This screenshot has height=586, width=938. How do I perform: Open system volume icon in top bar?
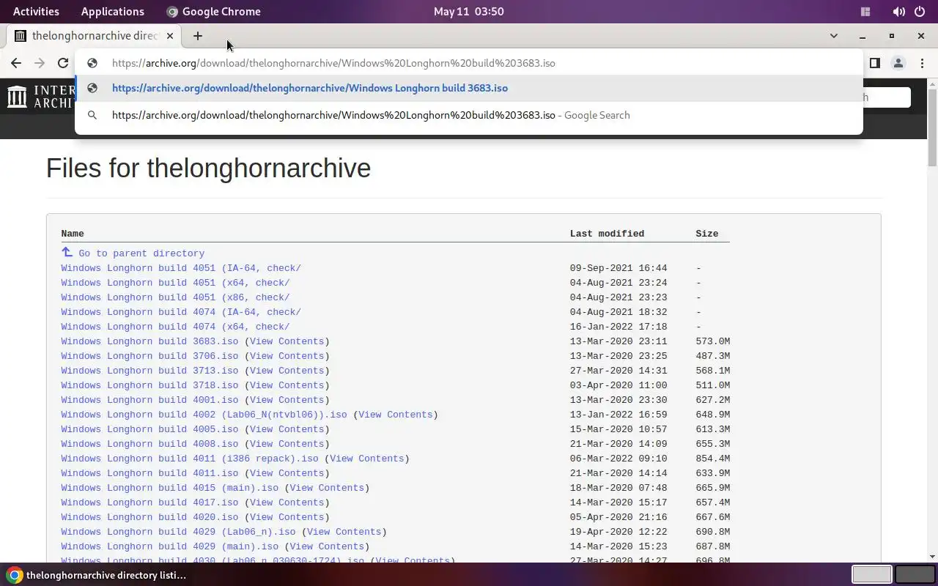[898, 12]
